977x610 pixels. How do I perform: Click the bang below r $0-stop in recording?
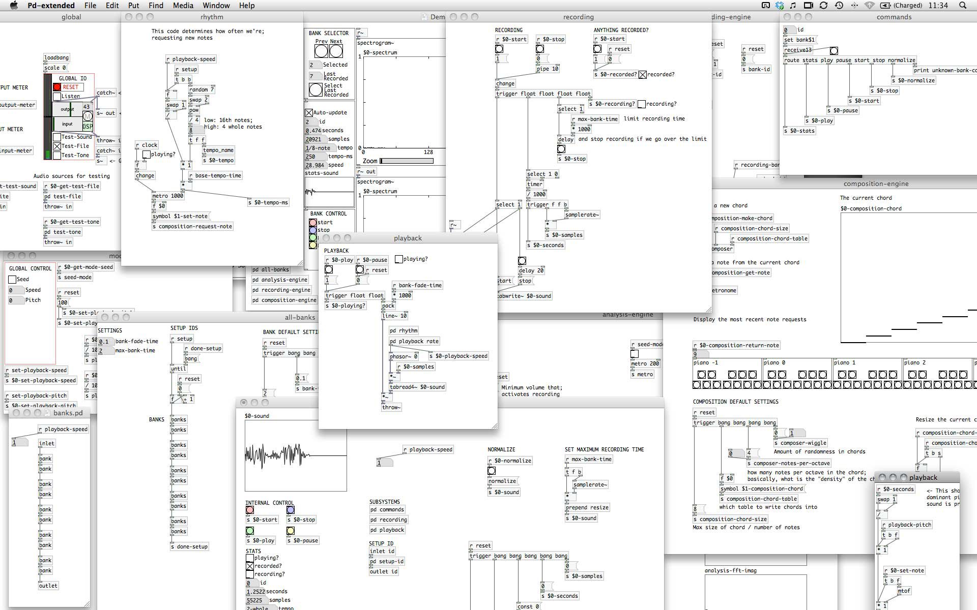(x=540, y=49)
